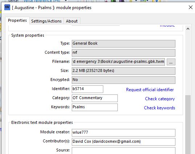
Task: Click the Encrypted: label
Action: point(60,80)
